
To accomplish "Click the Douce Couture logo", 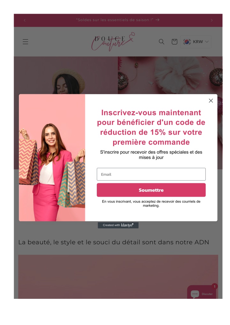I will 113,42.
